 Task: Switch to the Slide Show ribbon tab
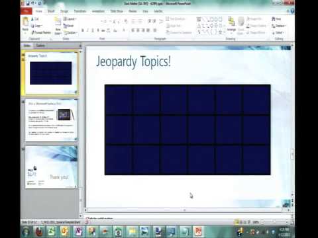[117, 11]
